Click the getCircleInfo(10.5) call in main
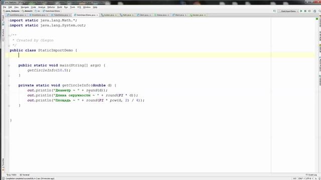Image resolution: width=321 pixels, height=180 pixels. point(49,70)
